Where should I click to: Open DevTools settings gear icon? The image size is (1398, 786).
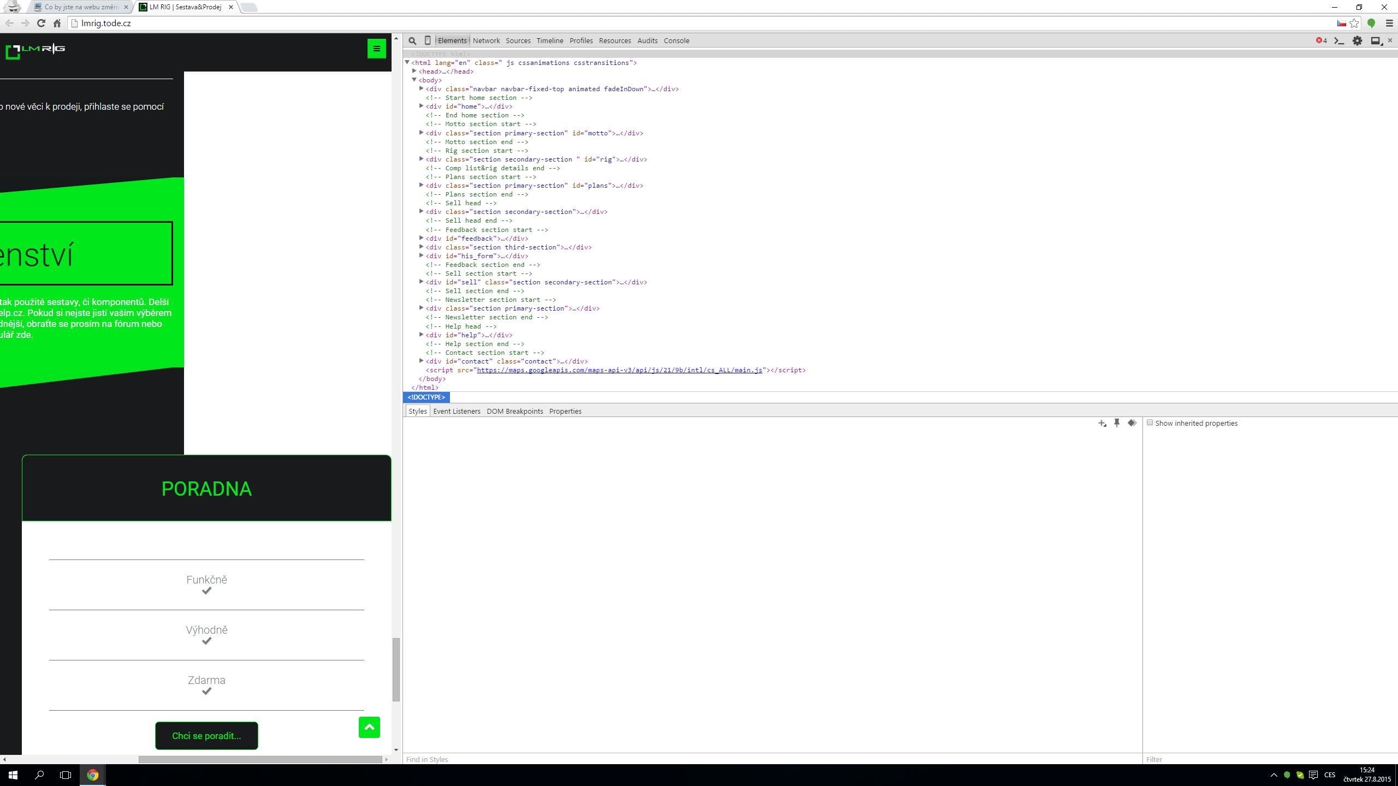pos(1357,41)
